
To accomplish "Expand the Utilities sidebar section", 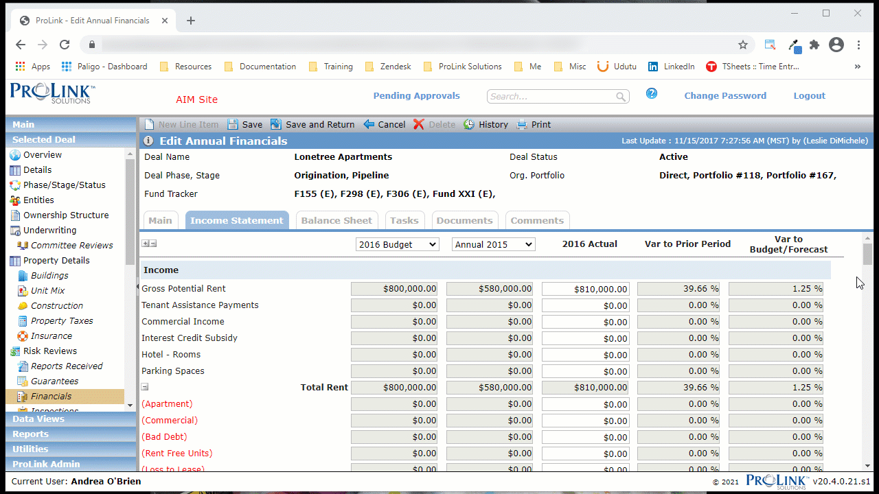I will point(71,449).
